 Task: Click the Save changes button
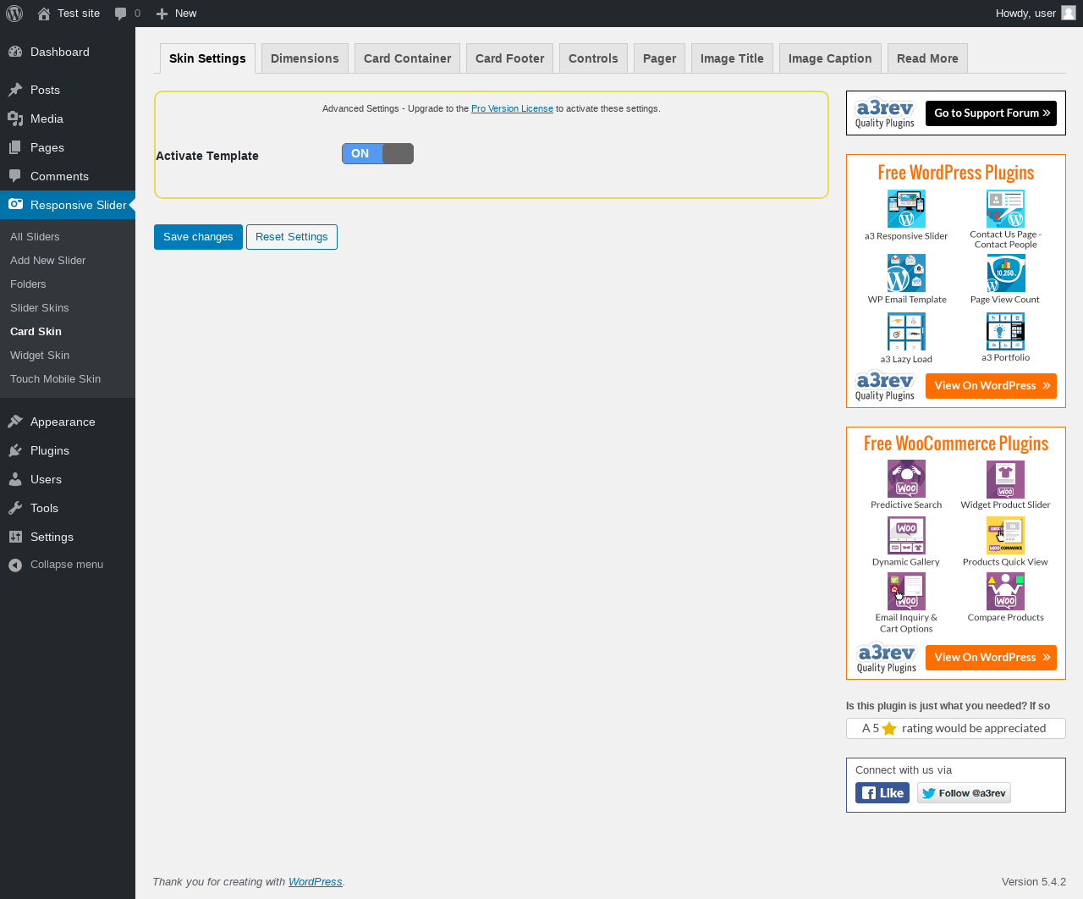click(198, 237)
